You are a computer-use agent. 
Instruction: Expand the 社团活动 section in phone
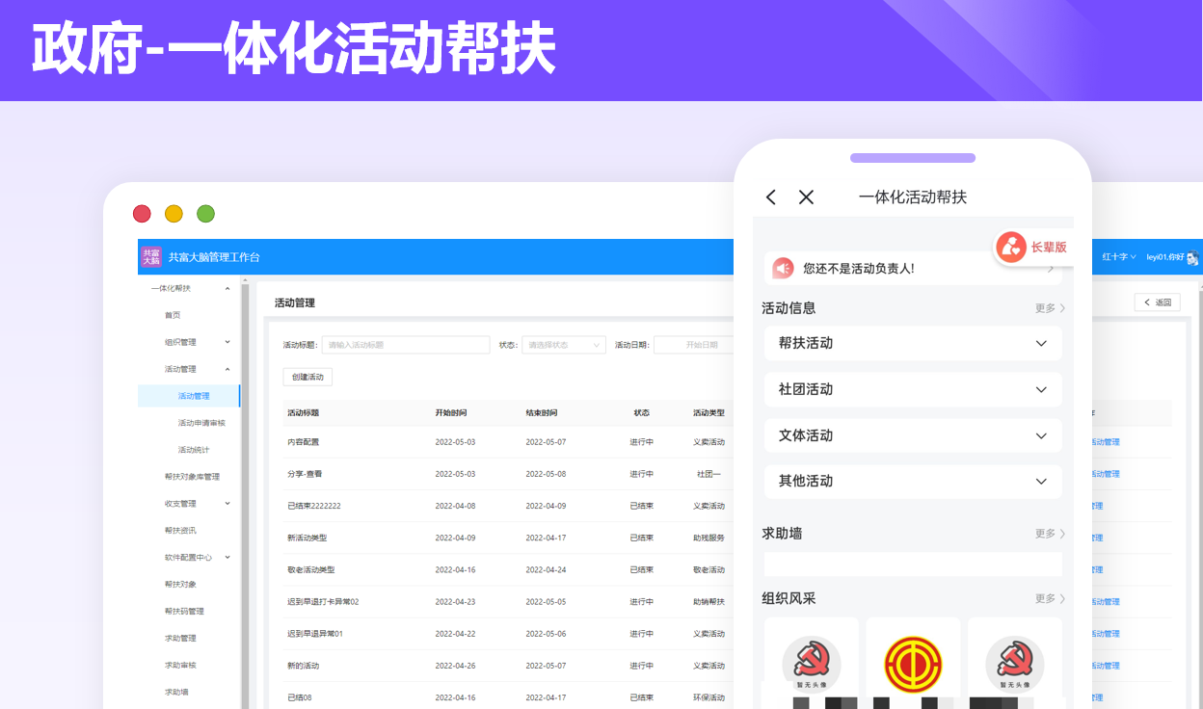tap(913, 390)
